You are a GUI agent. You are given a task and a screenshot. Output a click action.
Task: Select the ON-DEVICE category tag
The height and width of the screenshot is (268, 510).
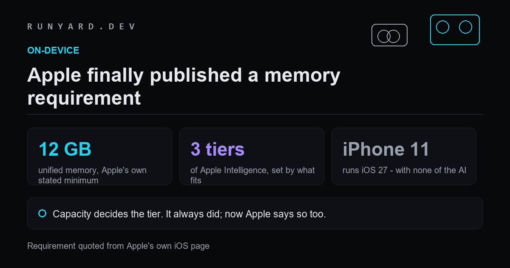(53, 50)
